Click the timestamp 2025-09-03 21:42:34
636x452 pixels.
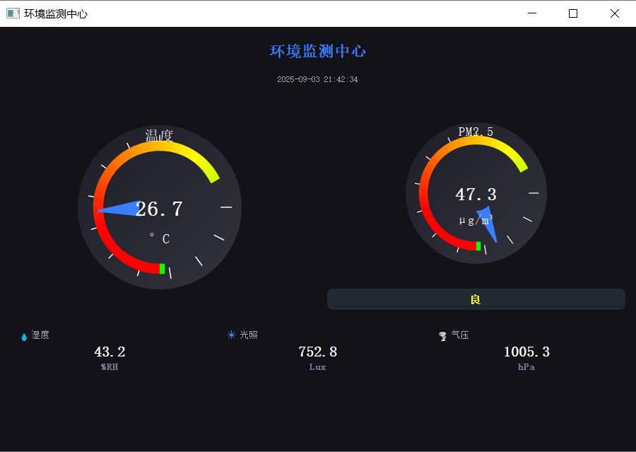[x=317, y=79]
